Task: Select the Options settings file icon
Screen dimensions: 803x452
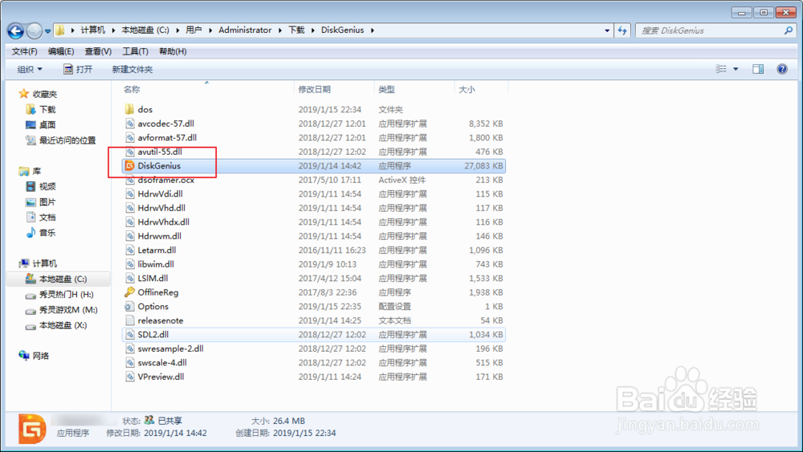Action: click(x=129, y=306)
